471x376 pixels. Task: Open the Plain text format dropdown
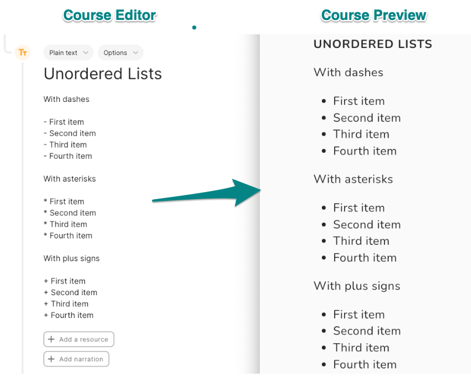pos(68,53)
